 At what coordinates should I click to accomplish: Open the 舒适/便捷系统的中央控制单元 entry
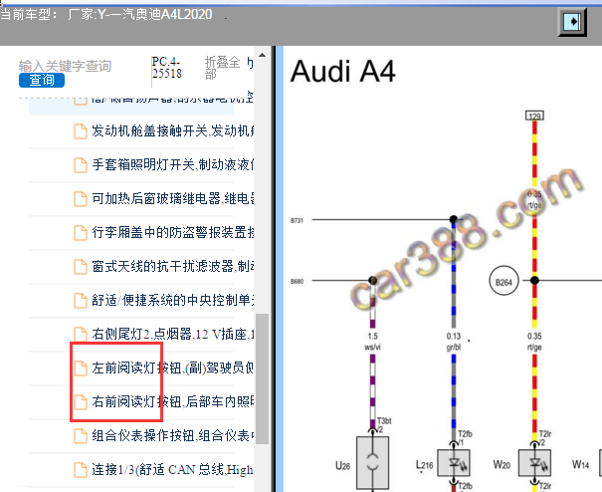(x=173, y=300)
